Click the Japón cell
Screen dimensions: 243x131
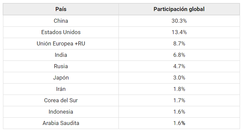click(61, 78)
